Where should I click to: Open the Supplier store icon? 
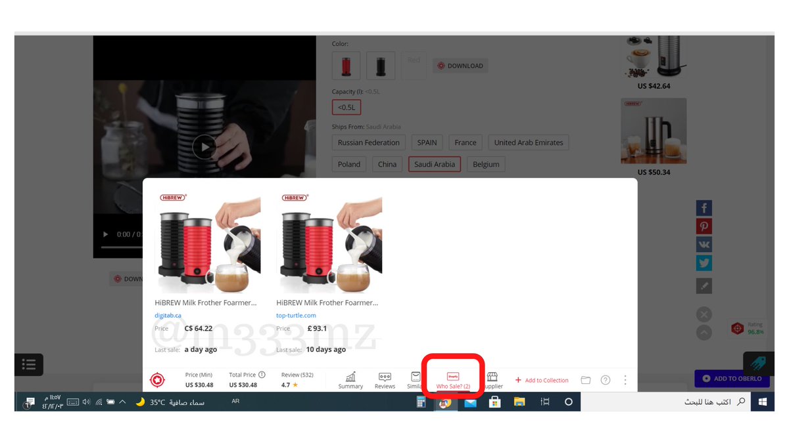click(x=492, y=380)
